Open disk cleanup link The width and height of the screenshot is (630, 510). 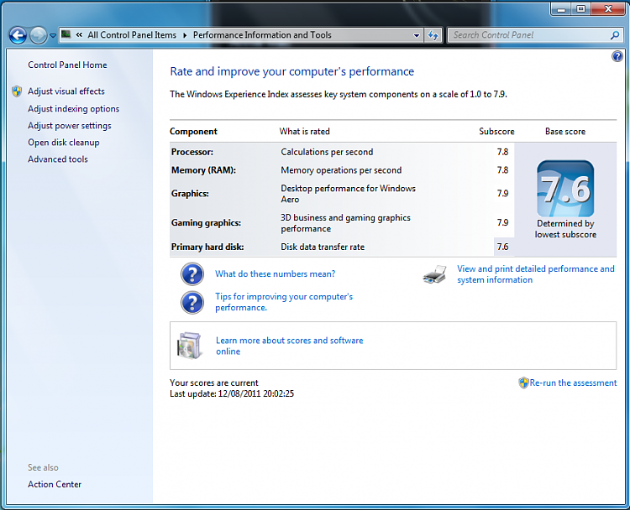point(64,143)
